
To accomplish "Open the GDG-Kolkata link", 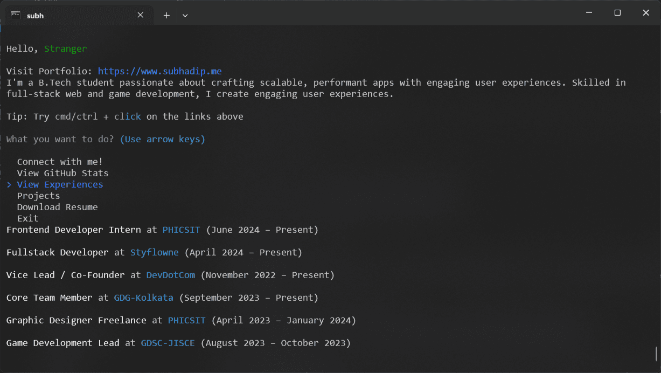I will [x=143, y=298].
